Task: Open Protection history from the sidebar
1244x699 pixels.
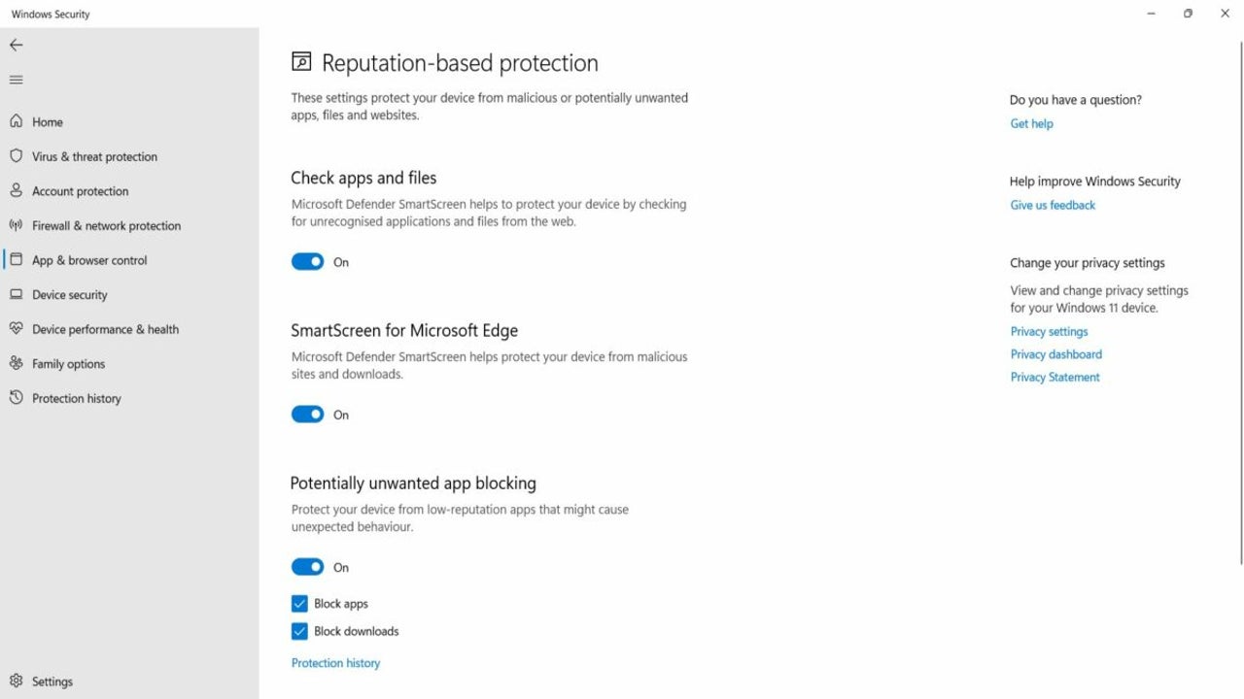Action: pyautogui.click(x=77, y=398)
